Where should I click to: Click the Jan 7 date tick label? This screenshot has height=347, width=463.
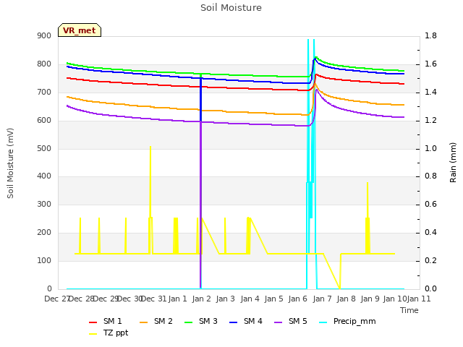[x=322, y=299]
